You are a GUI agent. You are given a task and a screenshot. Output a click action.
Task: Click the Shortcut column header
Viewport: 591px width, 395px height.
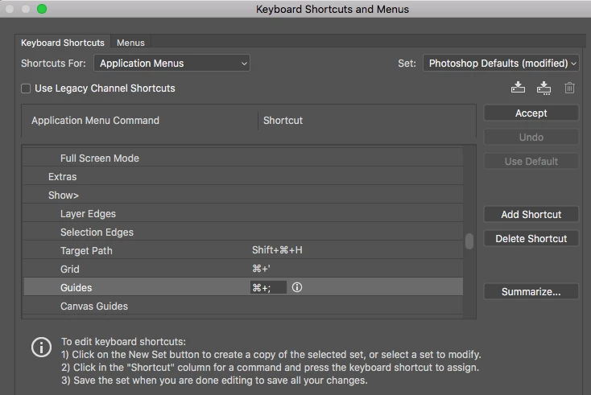(283, 121)
